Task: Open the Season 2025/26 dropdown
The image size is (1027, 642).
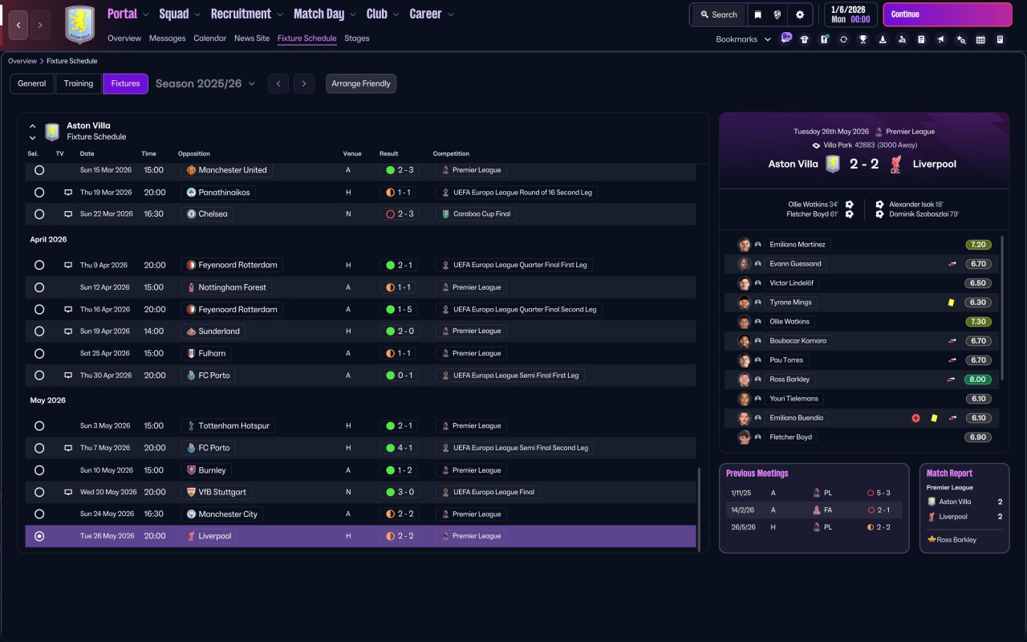Action: coord(205,83)
